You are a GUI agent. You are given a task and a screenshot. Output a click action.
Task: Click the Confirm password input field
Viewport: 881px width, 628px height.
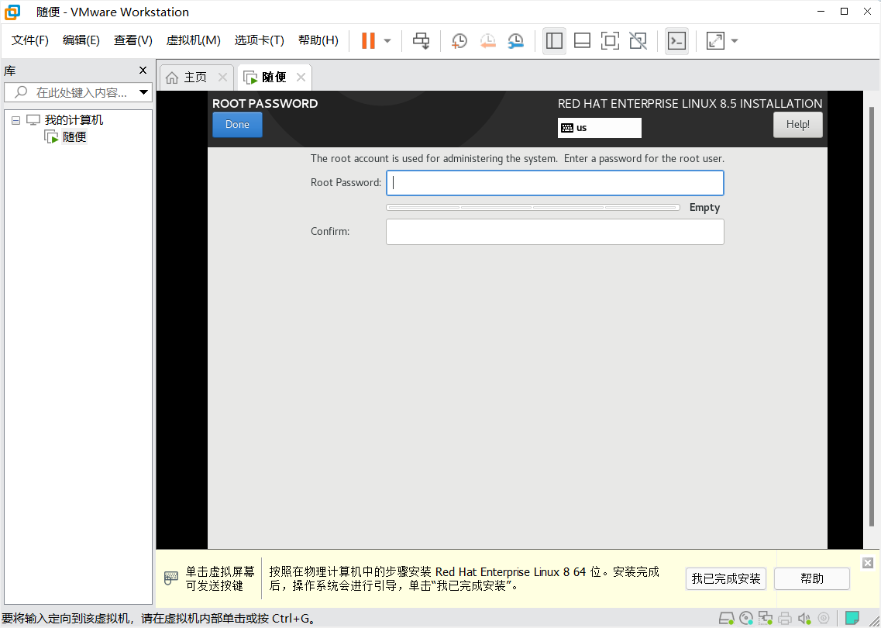coord(555,232)
